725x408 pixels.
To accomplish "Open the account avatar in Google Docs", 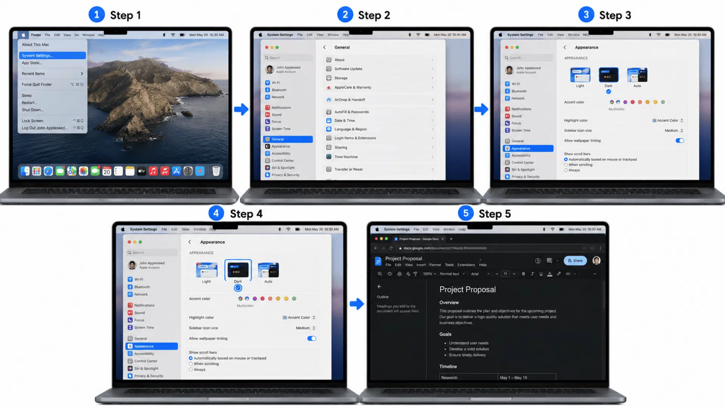I will 597,261.
